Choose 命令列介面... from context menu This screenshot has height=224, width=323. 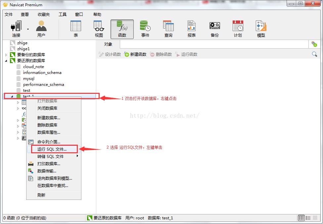pos(54,142)
